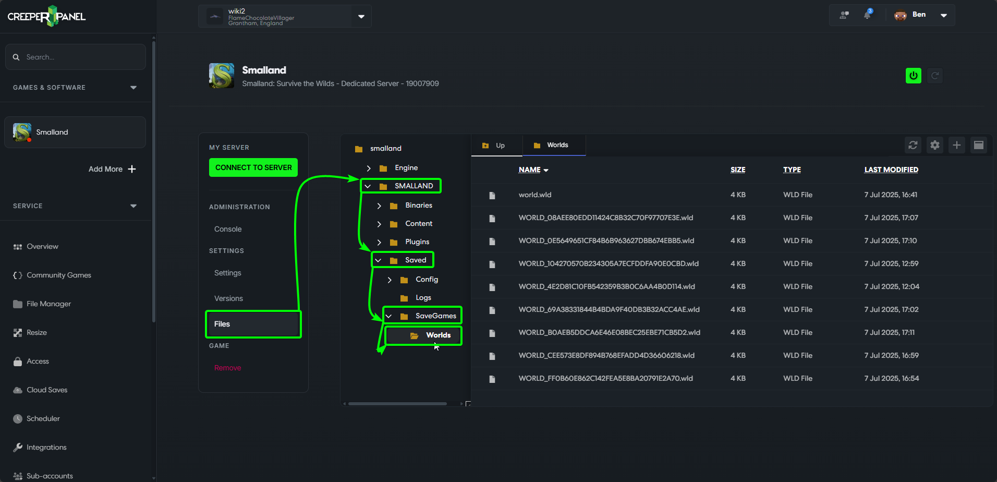Click the Ben avatar icon
Image resolution: width=997 pixels, height=482 pixels.
[x=901, y=15]
